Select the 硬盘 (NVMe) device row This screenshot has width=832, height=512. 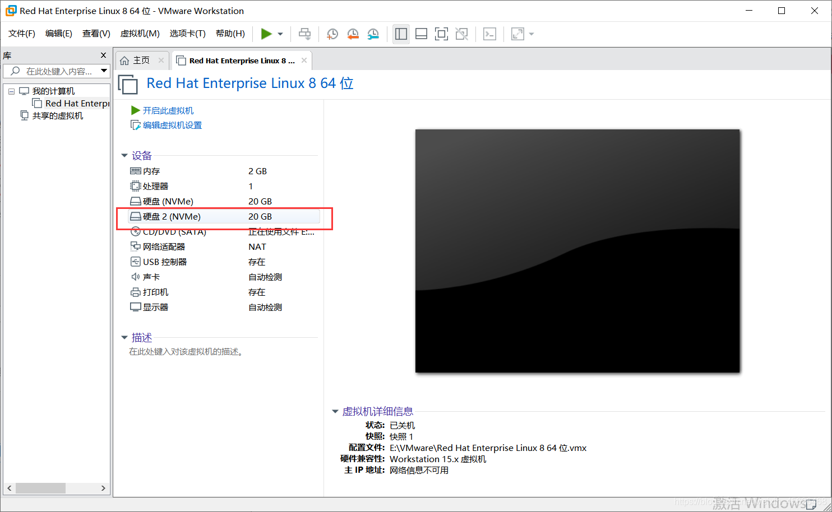(x=224, y=201)
